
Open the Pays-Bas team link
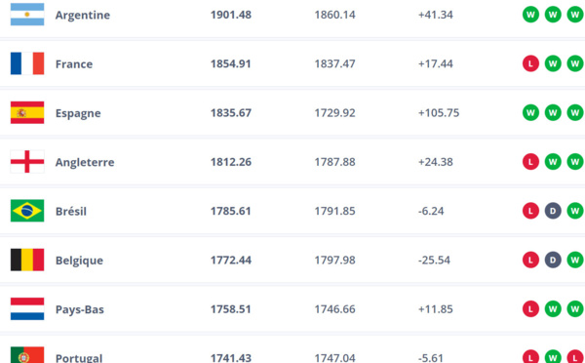coord(80,309)
